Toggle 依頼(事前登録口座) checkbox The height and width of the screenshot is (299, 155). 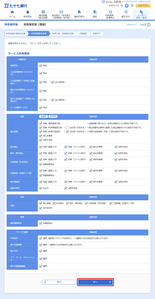pos(41,123)
